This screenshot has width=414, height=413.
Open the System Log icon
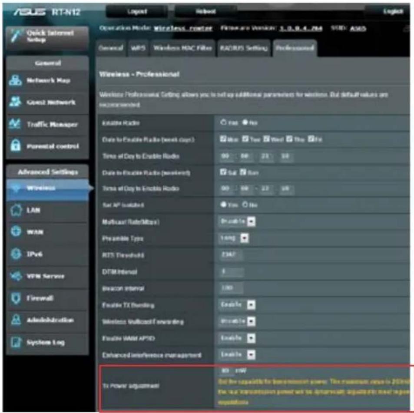(16, 342)
